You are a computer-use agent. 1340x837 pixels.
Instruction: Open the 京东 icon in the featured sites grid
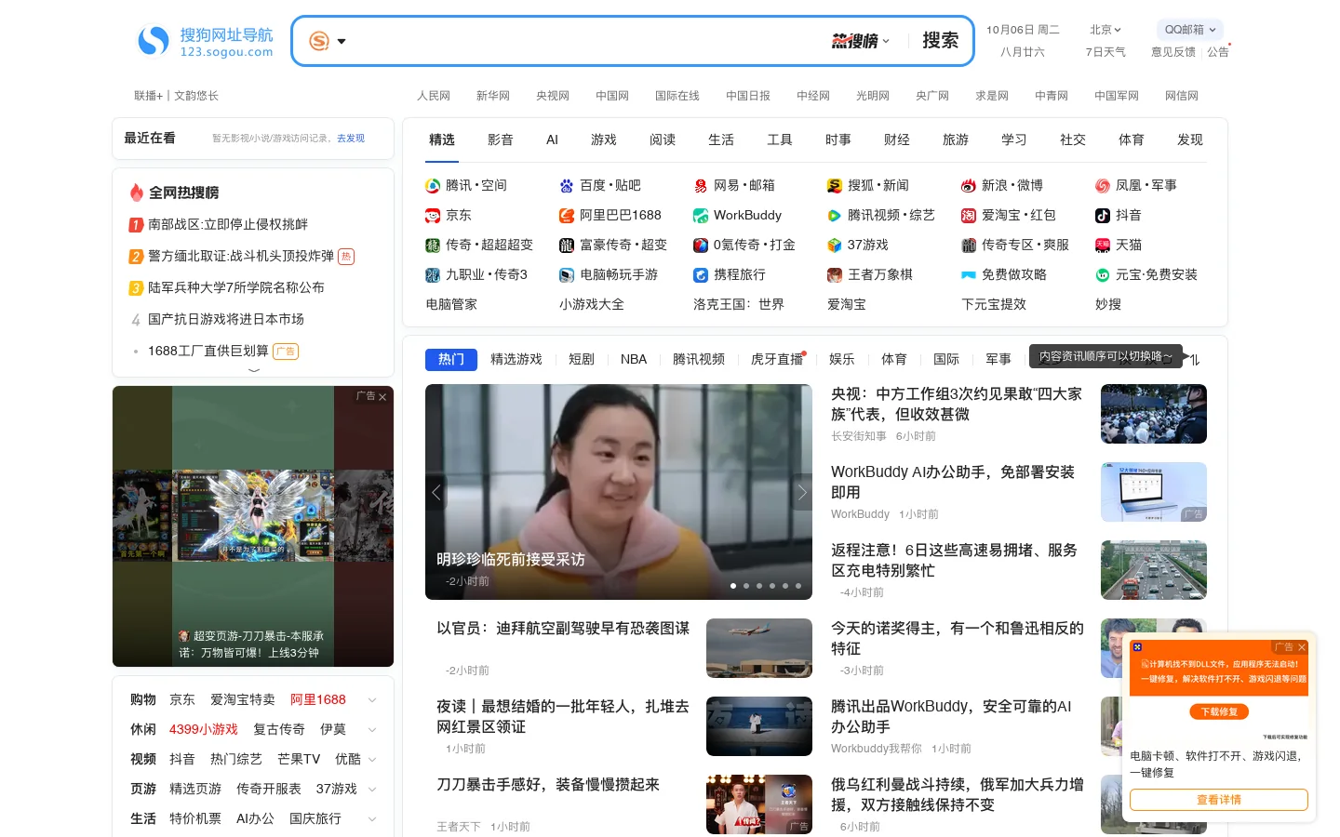(433, 216)
